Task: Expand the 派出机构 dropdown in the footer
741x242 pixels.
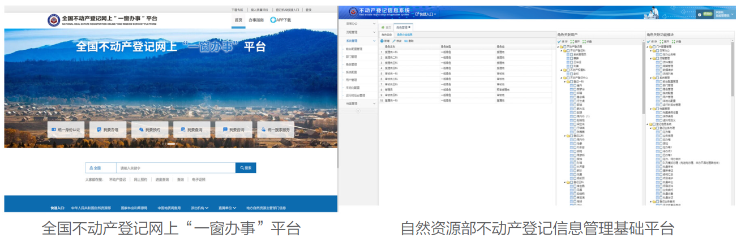Action: point(200,208)
